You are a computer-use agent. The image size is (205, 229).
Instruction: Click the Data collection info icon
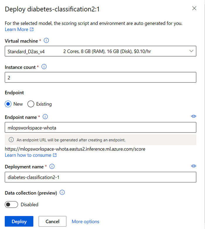(62, 192)
